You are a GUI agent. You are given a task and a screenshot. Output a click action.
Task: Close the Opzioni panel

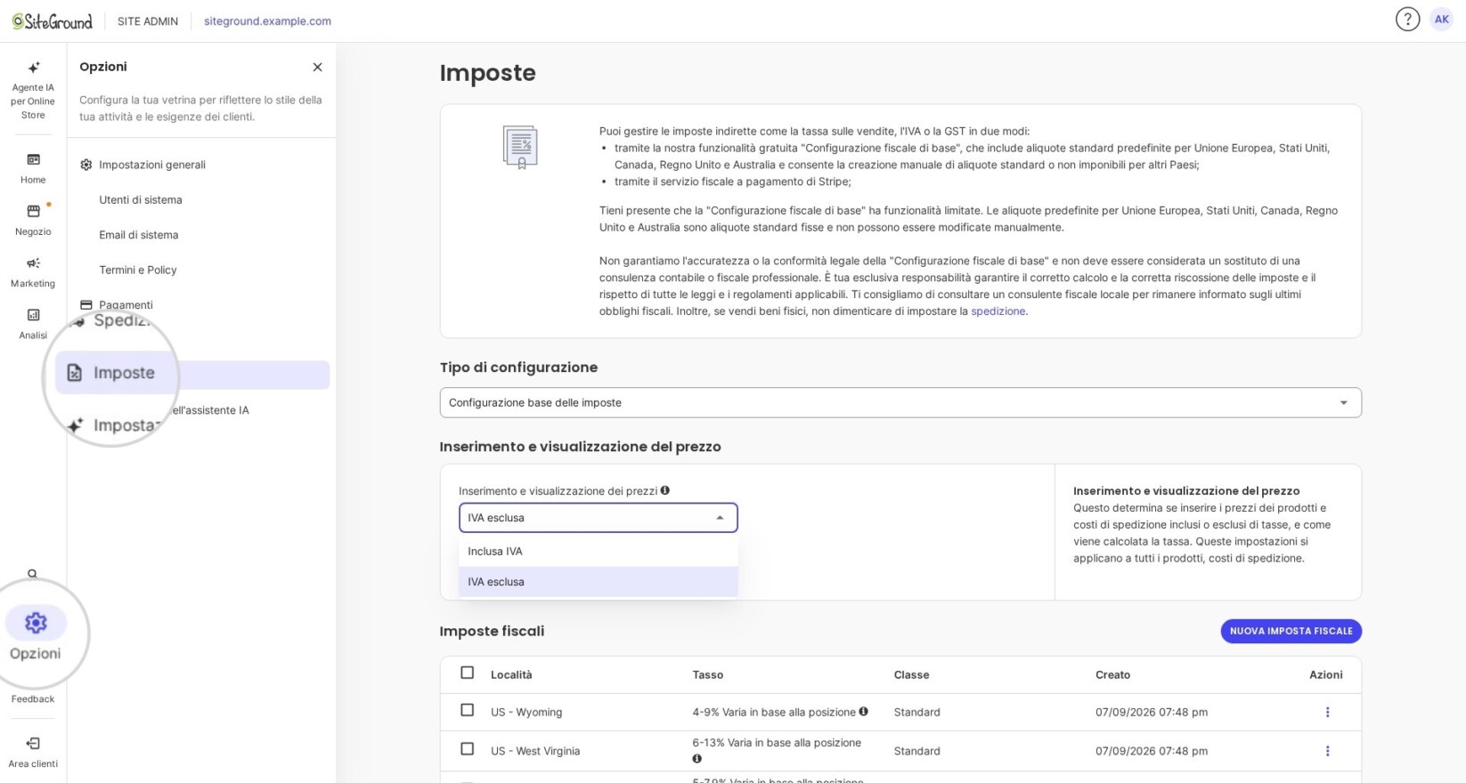pyautogui.click(x=317, y=67)
